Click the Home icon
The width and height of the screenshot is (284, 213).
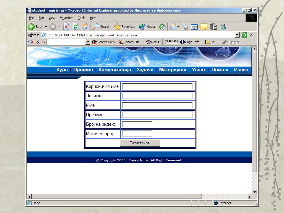(x=85, y=27)
